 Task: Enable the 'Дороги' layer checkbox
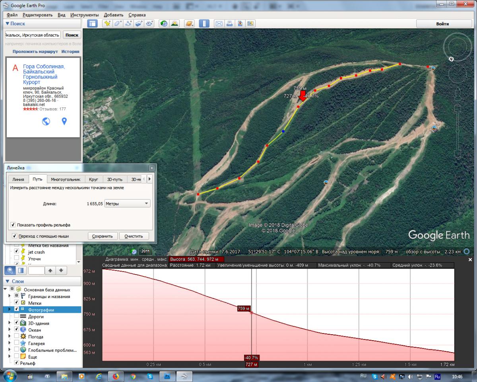click(x=17, y=316)
